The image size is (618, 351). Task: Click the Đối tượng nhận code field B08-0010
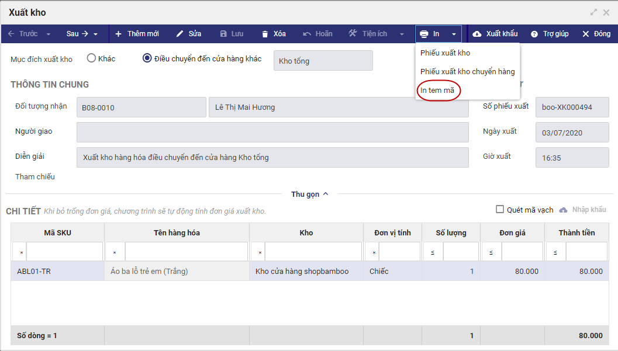[141, 107]
